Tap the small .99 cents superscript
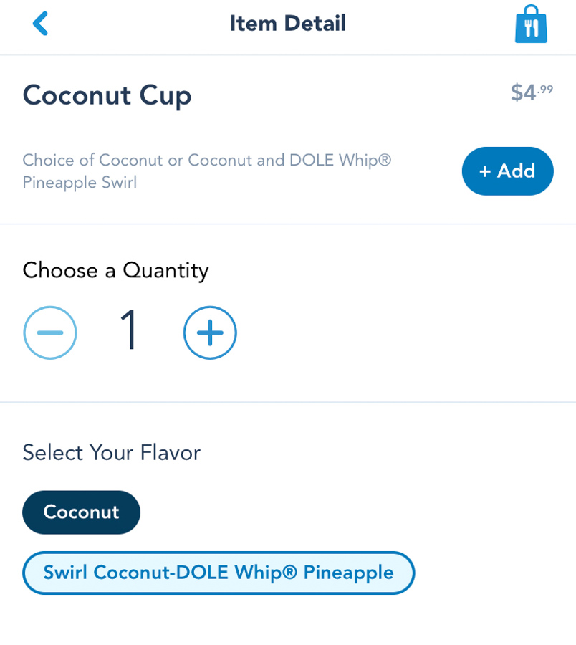This screenshot has height=645, width=576. tap(546, 89)
